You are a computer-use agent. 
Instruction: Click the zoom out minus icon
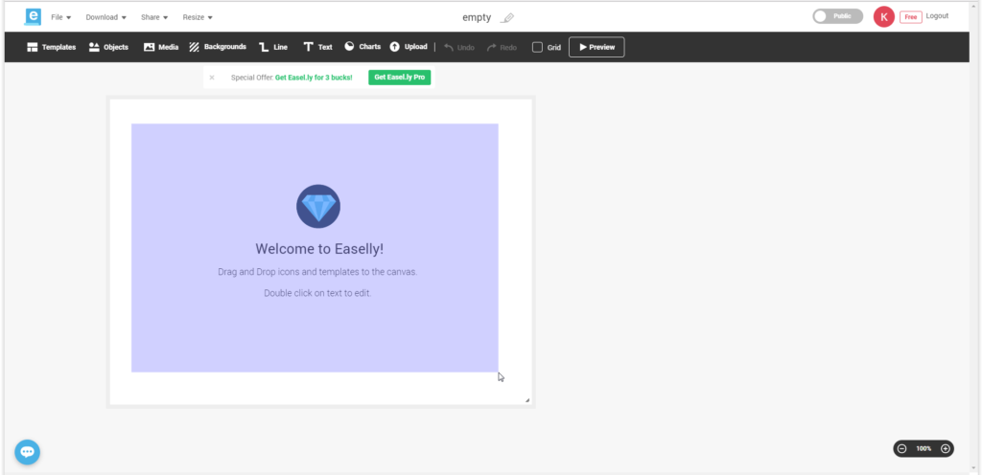[x=901, y=449]
